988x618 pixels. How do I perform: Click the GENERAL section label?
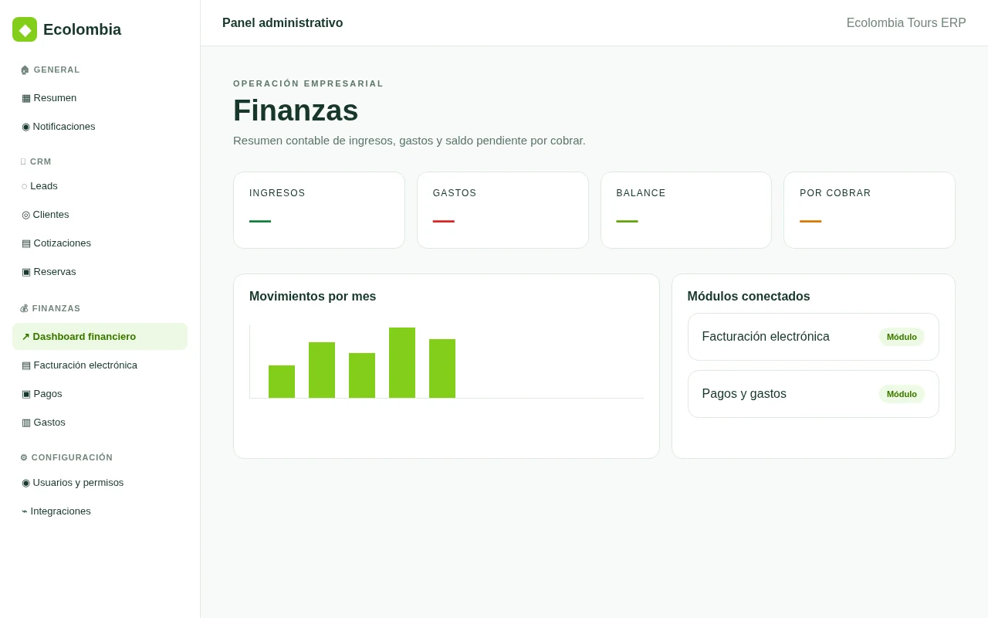pos(50,70)
